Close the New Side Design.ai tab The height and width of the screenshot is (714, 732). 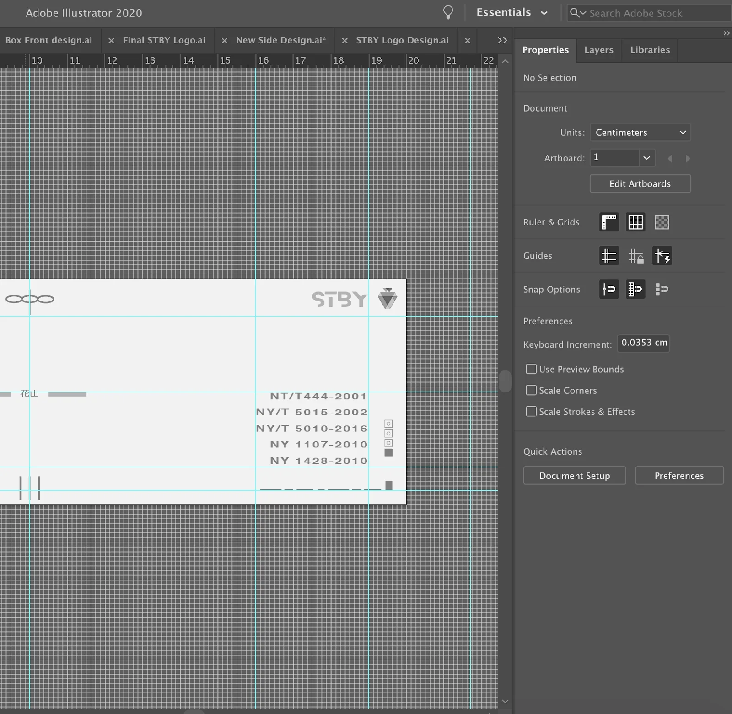coord(225,41)
